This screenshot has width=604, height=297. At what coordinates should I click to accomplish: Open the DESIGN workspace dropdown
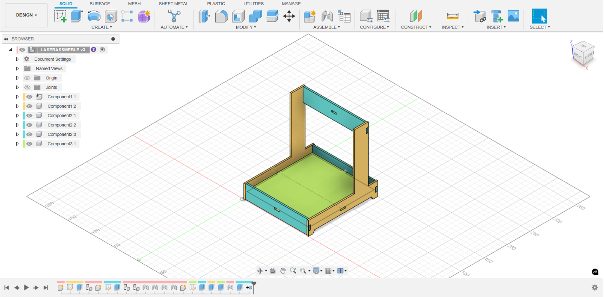pos(27,15)
